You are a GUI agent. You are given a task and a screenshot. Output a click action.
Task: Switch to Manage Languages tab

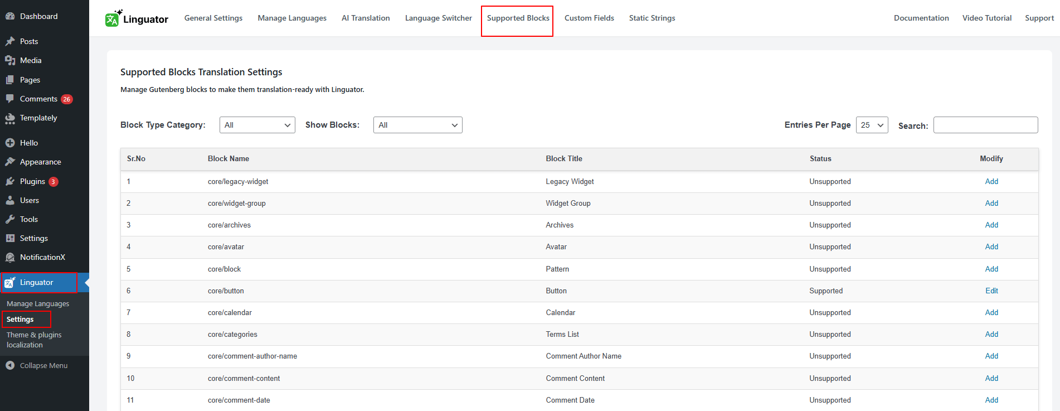click(x=292, y=18)
